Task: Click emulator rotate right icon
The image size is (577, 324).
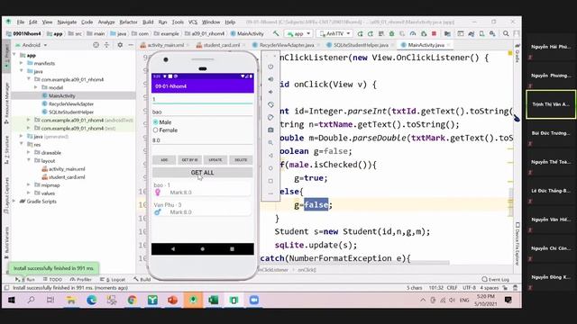Action: click(x=270, y=117)
